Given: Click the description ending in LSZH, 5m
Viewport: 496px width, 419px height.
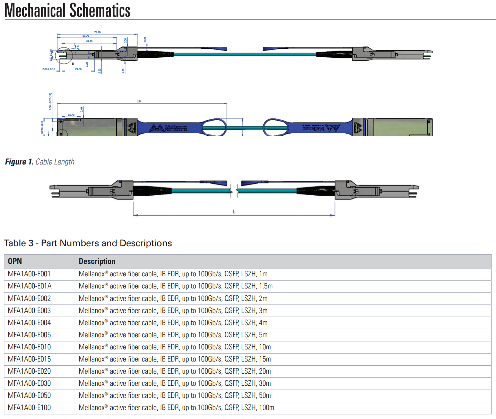Looking at the screenshot, I should coord(173,335).
